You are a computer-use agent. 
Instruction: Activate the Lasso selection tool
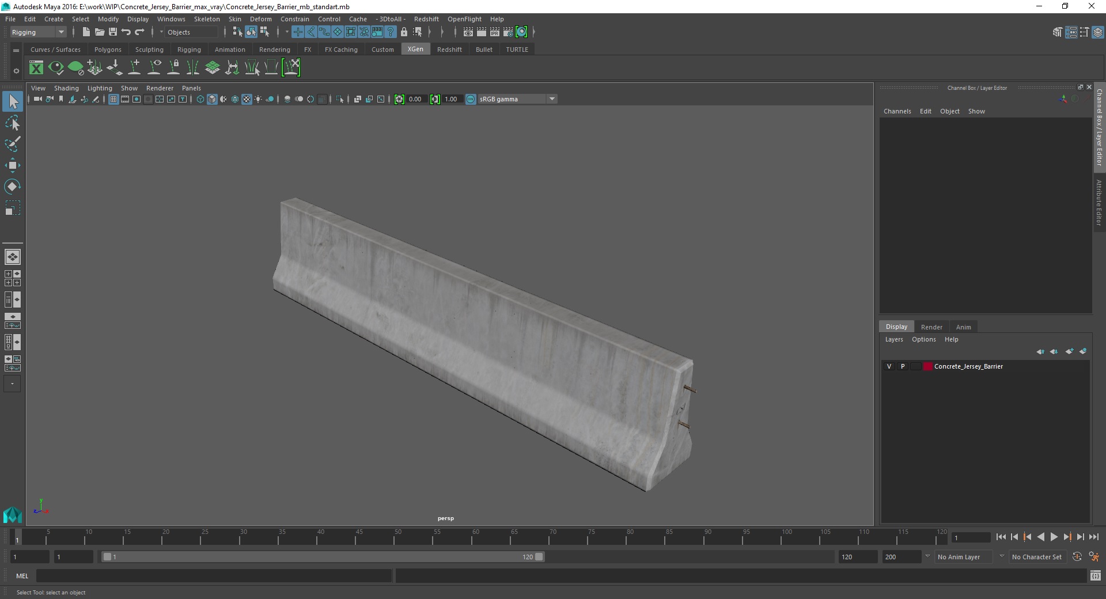(x=13, y=123)
